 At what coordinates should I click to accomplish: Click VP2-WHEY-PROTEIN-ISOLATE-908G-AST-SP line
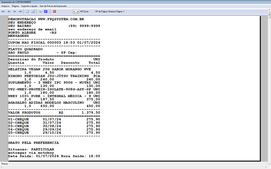pos(54,89)
